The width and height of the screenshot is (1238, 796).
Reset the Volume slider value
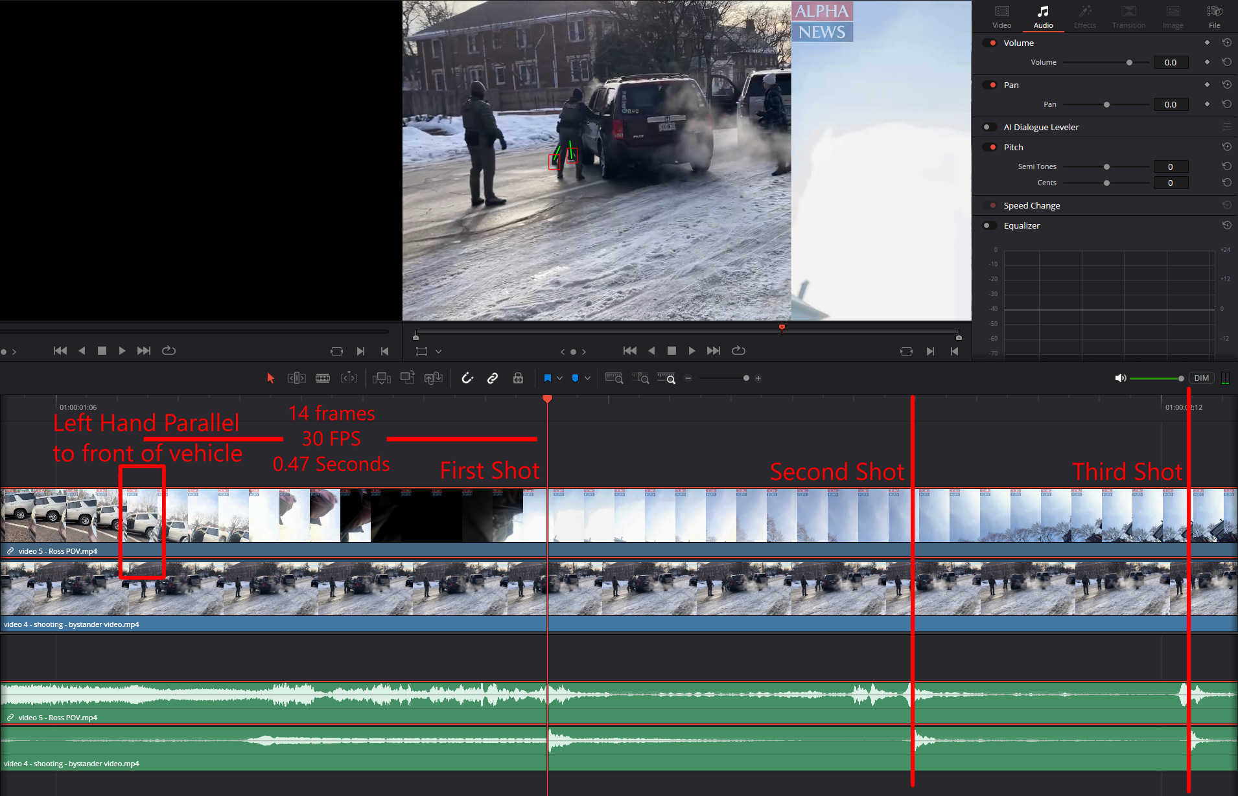point(1226,62)
